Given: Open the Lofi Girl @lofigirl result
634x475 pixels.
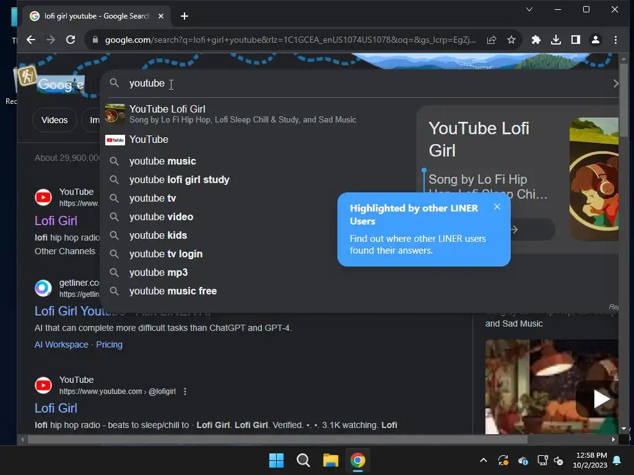Looking at the screenshot, I should point(56,408).
